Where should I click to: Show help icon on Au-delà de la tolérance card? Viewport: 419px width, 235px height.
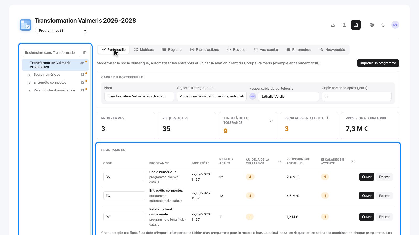(x=271, y=120)
